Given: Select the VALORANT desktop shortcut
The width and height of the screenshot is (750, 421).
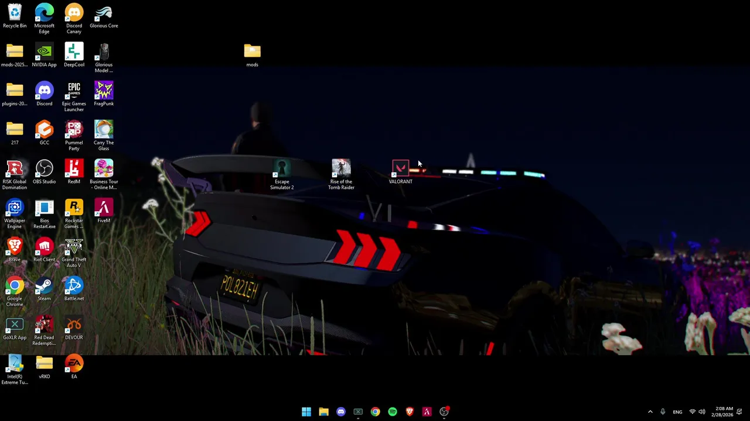Looking at the screenshot, I should point(400,172).
